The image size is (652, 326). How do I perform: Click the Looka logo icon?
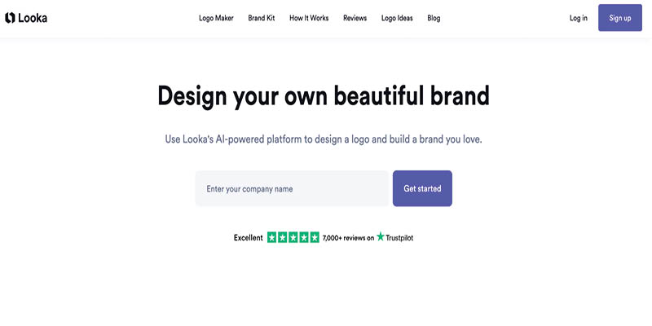10,18
